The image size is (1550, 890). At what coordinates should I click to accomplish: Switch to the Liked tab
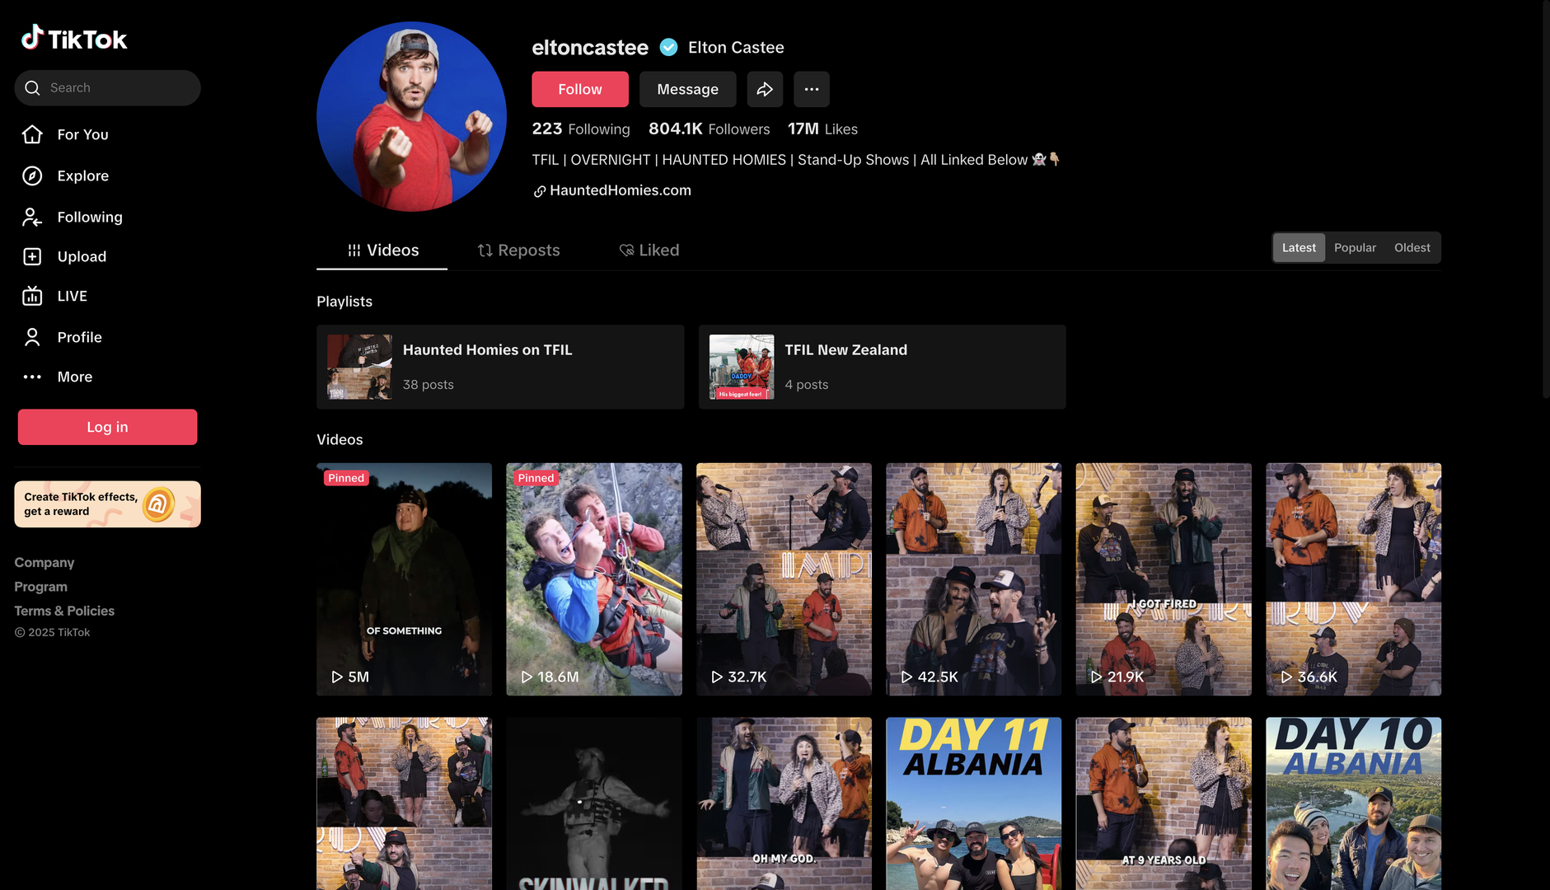pyautogui.click(x=649, y=251)
